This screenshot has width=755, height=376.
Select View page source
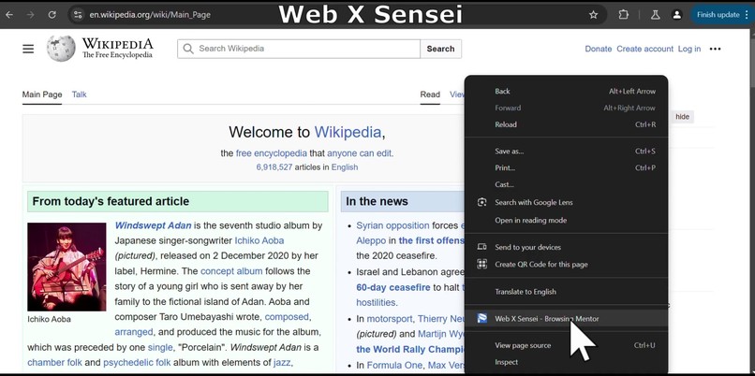pyautogui.click(x=566, y=345)
